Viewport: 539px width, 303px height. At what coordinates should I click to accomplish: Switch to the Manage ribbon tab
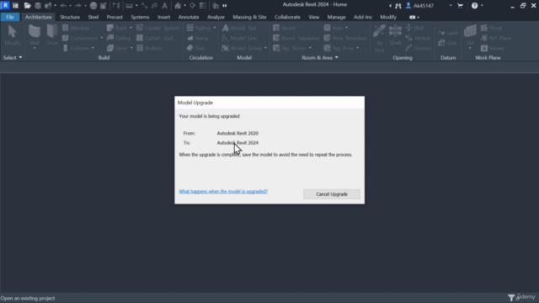336,17
